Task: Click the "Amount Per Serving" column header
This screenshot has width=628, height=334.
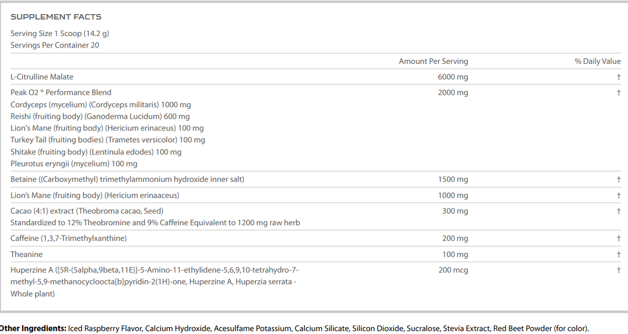Action: [433, 61]
